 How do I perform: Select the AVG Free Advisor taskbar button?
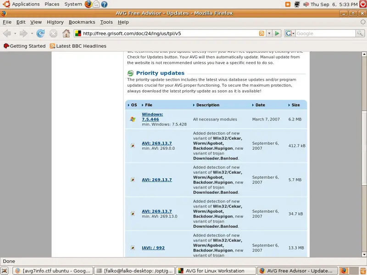tap(297, 271)
